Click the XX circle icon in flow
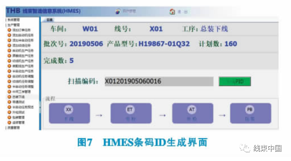Viewport: 291px width, 161px height. tap(69, 109)
